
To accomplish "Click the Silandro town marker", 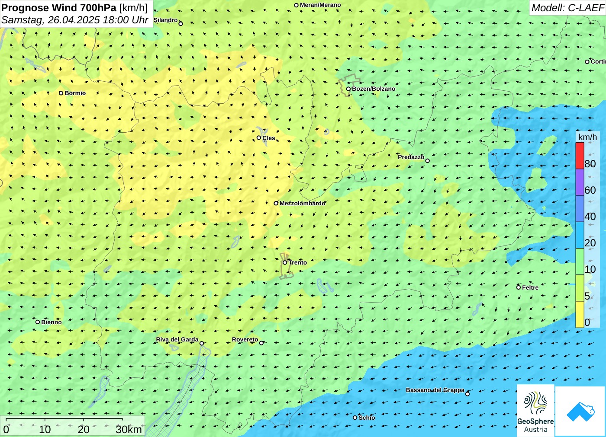I will coord(181,24).
